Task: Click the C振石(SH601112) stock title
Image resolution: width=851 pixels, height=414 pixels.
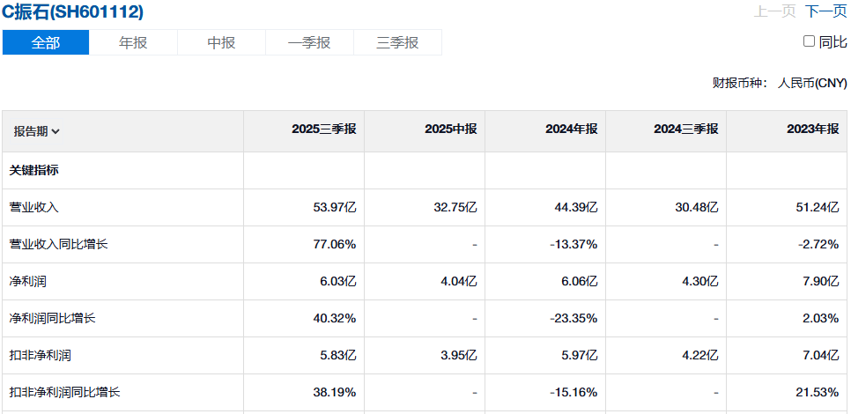Action: (x=73, y=12)
